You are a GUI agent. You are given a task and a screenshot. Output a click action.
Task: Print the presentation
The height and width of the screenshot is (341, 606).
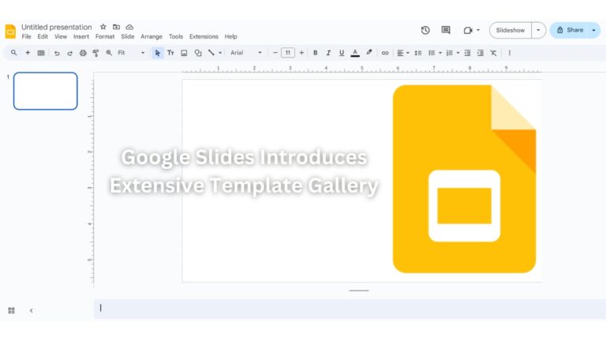(83, 53)
